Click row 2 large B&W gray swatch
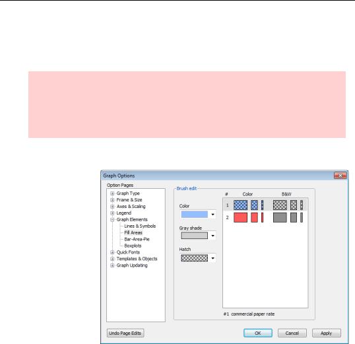This screenshot has width=355, height=344. [x=280, y=217]
